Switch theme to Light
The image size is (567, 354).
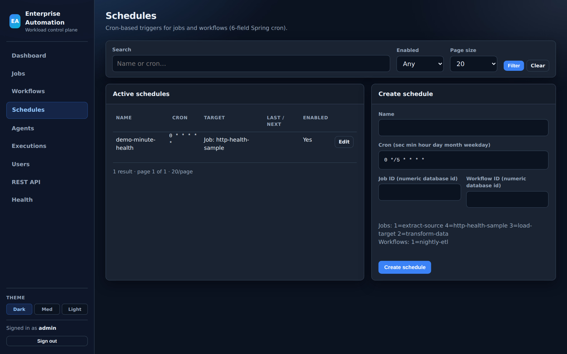[x=75, y=309]
